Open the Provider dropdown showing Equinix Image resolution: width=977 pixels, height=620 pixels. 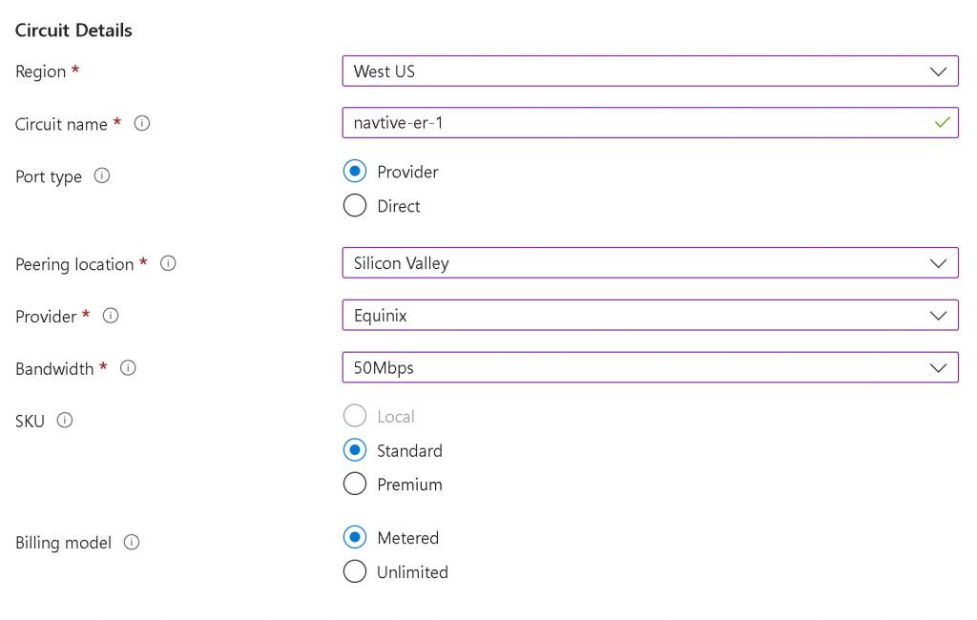(x=650, y=315)
